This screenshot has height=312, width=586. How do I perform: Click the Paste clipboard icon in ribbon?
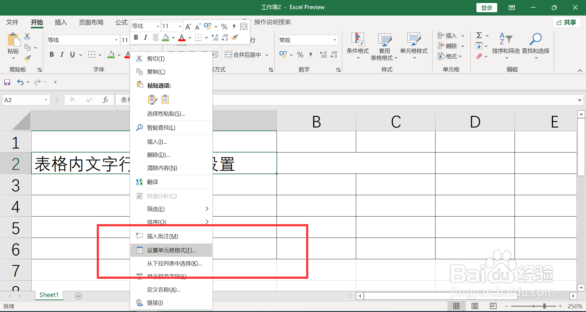13,40
